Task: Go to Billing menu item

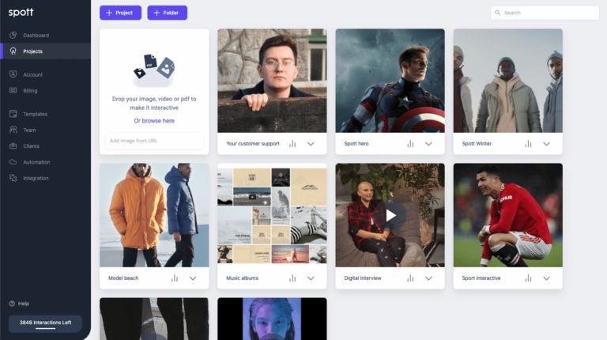Action: (x=30, y=91)
